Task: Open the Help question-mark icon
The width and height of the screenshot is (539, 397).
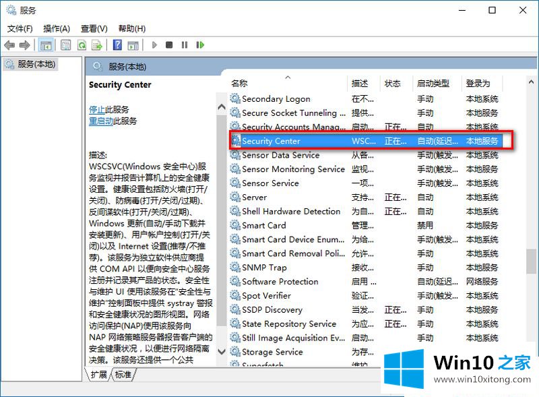Action: click(117, 45)
